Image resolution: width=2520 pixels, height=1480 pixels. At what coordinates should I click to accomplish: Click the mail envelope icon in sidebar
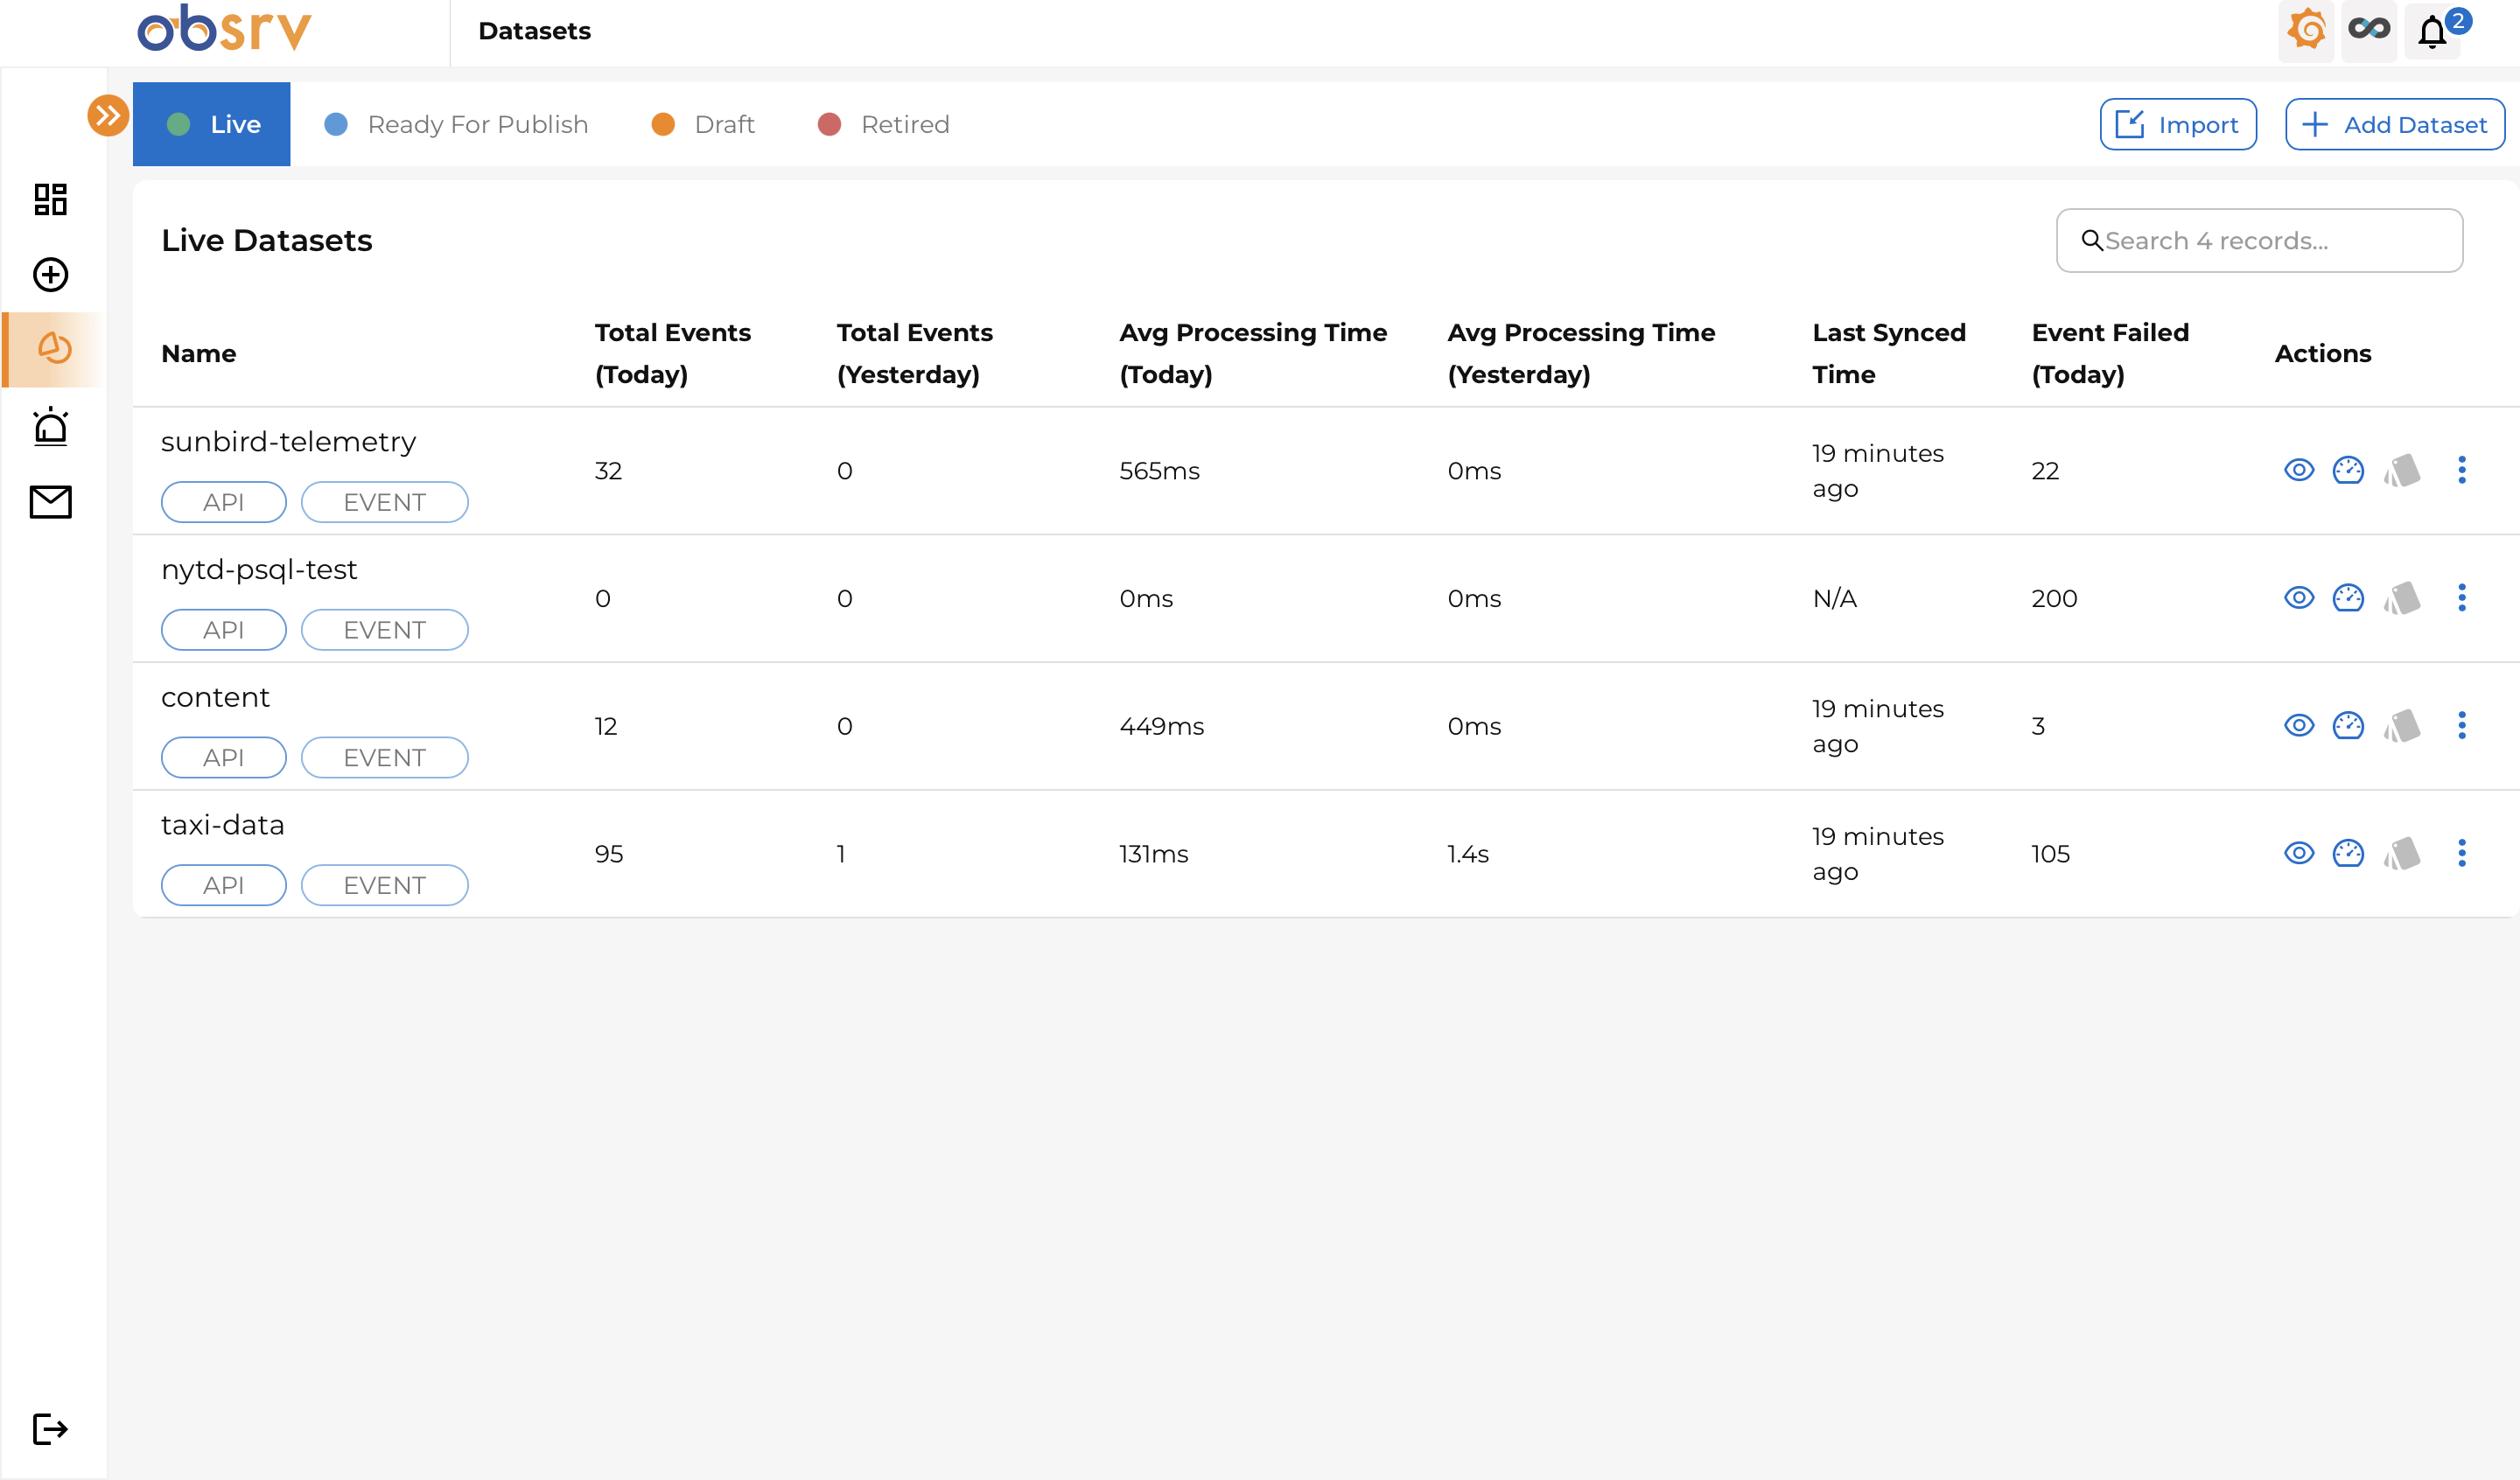pyautogui.click(x=50, y=502)
